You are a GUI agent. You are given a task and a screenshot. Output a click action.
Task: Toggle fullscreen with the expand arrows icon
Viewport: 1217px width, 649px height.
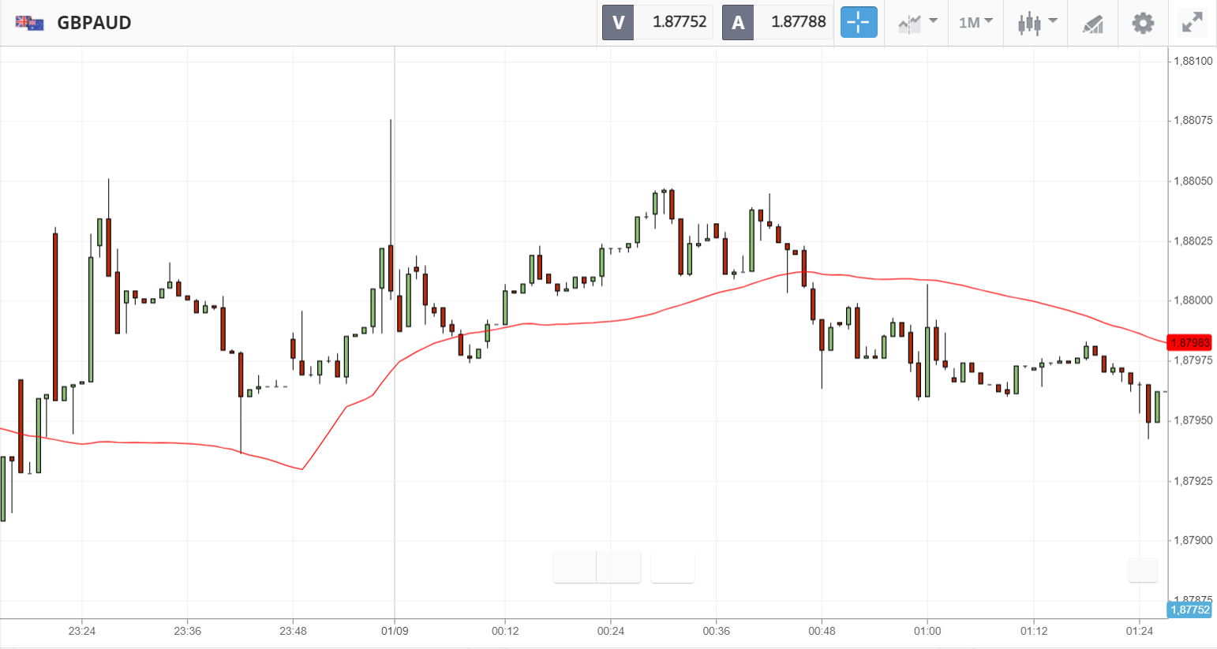coord(1192,23)
